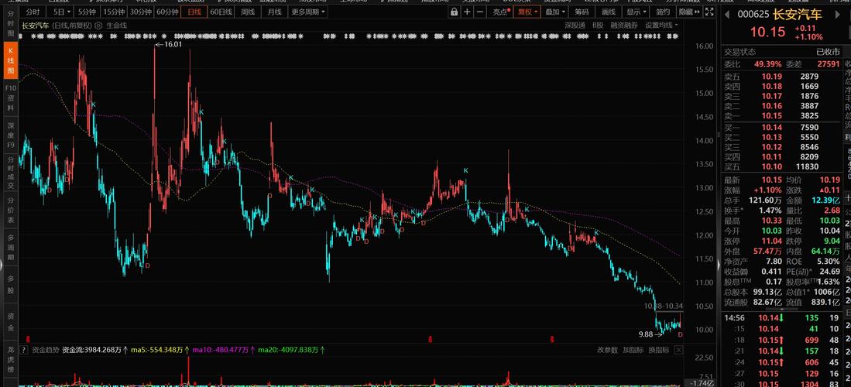Screen dimensions: 851x387
Task: Click 加指标 to add indicator
Action: coord(633,350)
